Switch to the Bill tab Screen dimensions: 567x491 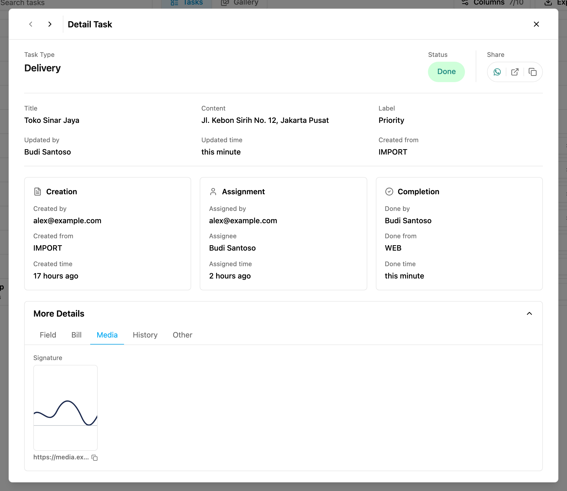[77, 335]
